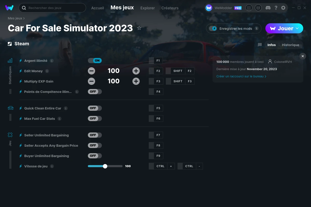The image size is (311, 207).
Task: Open the chat comments icon
Action: tap(260, 45)
